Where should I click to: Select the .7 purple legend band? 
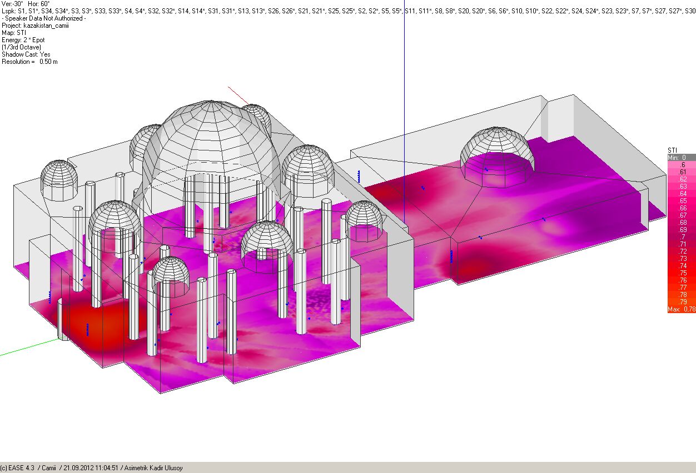[x=681, y=237]
